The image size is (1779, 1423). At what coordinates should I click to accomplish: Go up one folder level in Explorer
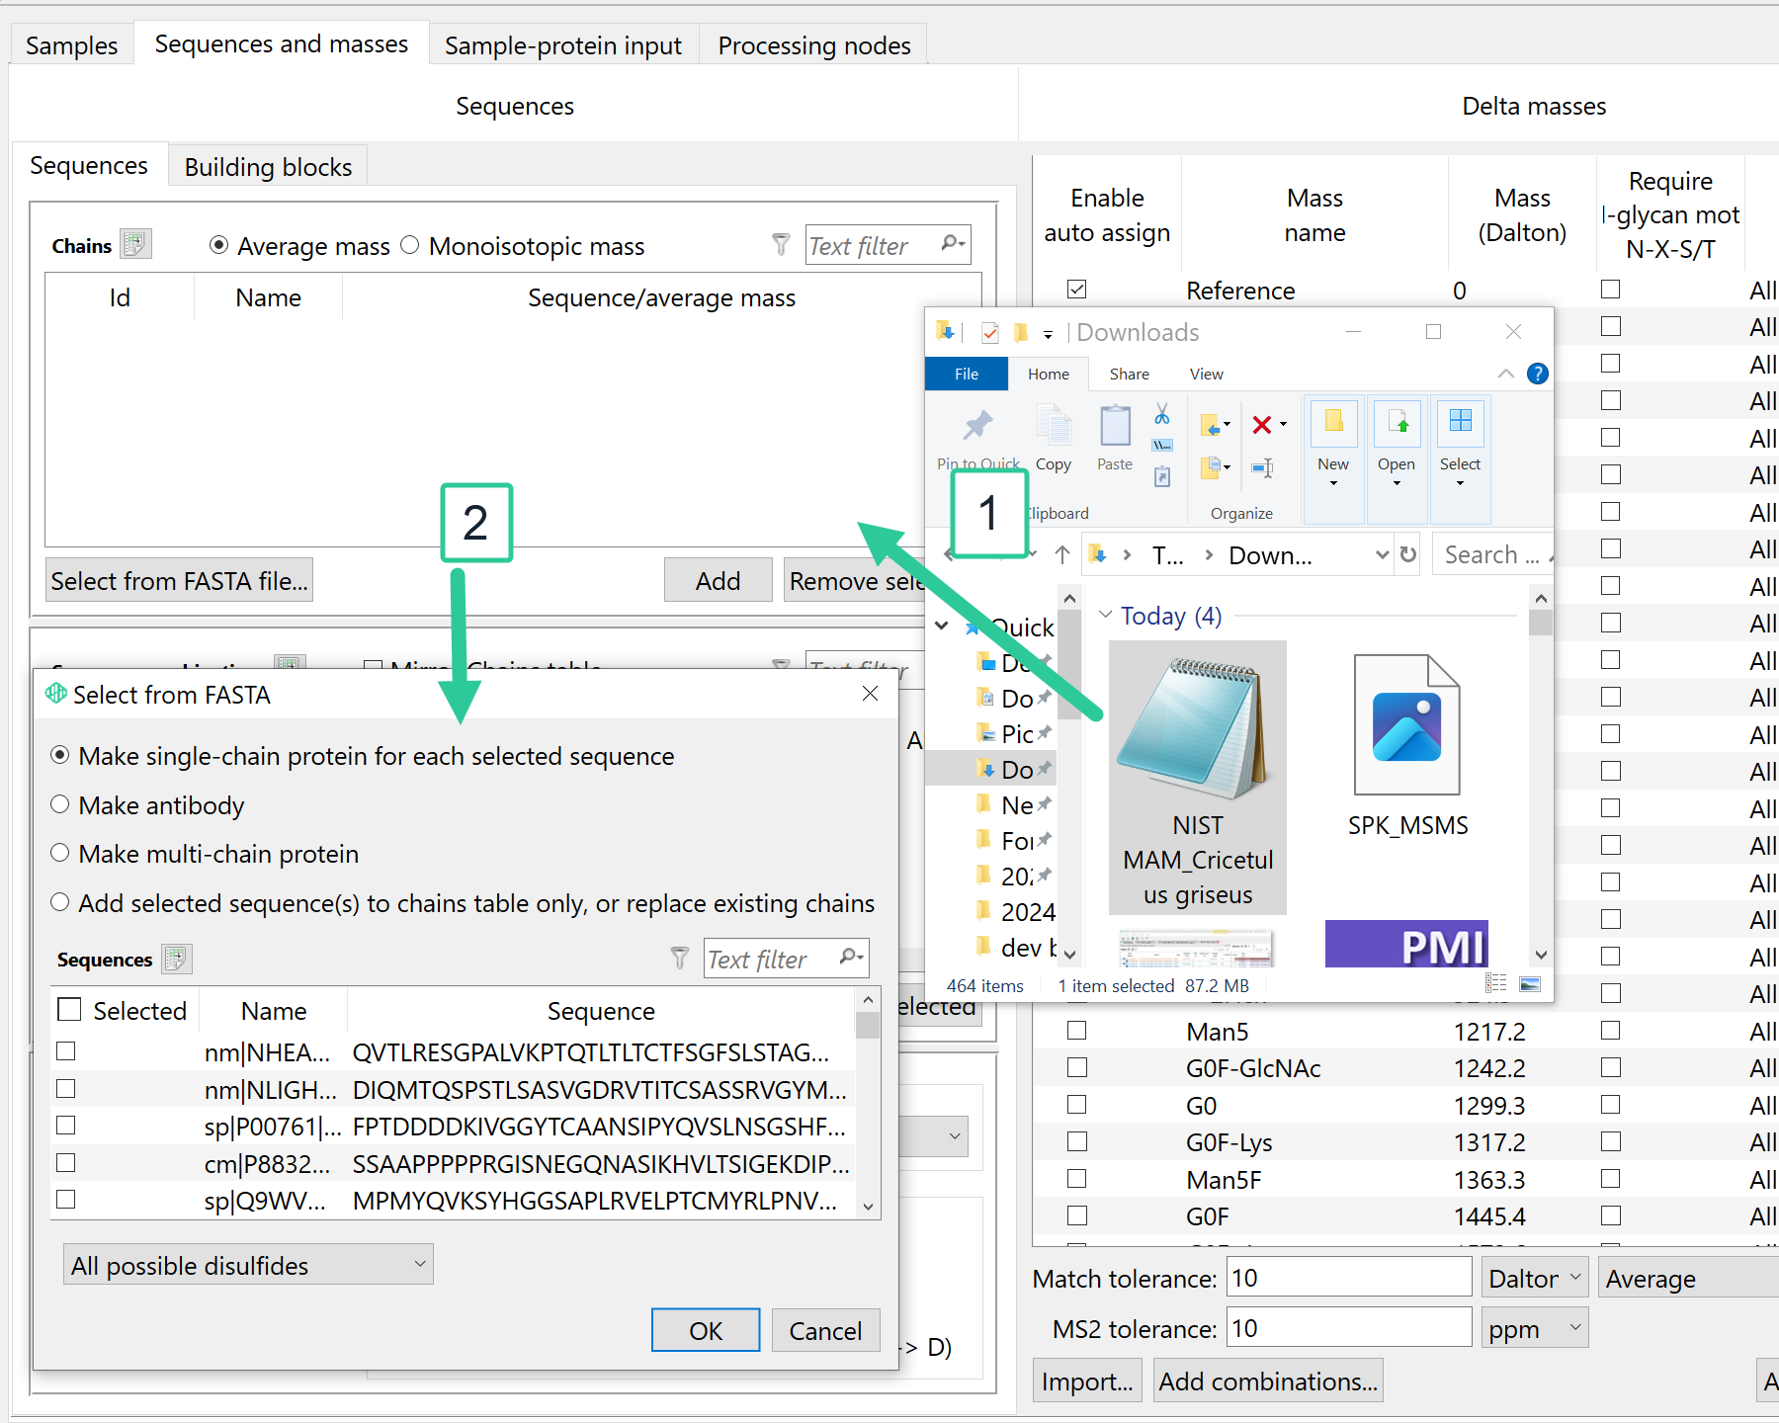[x=1062, y=554]
